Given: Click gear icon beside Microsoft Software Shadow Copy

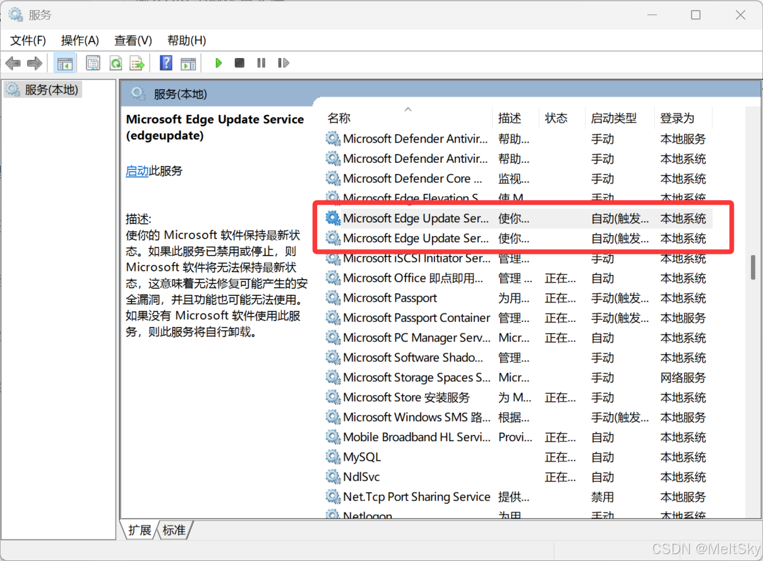Looking at the screenshot, I should [333, 358].
